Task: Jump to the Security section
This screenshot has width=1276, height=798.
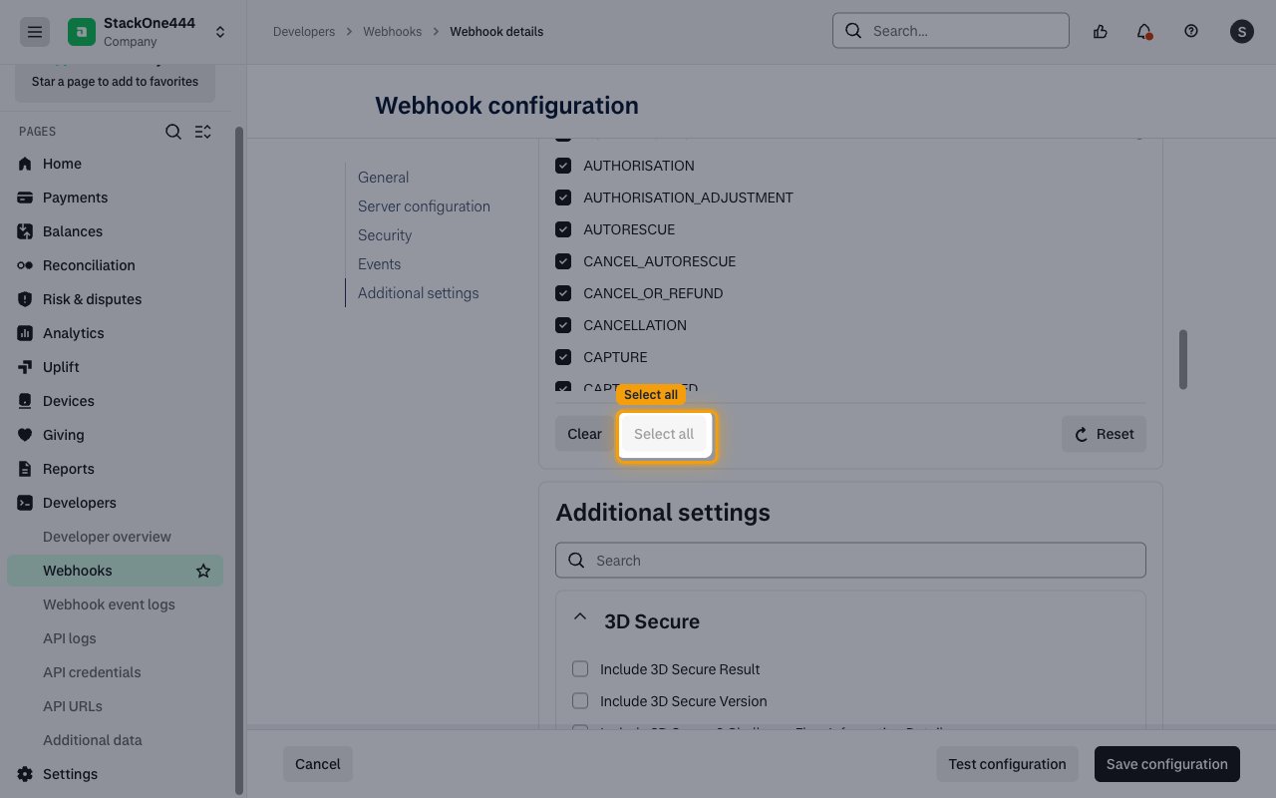Action: coord(385,235)
